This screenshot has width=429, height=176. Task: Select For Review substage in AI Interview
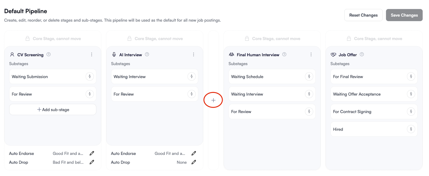click(x=155, y=94)
